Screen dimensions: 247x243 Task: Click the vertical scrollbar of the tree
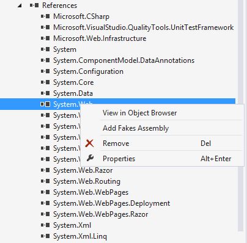pos(241,61)
